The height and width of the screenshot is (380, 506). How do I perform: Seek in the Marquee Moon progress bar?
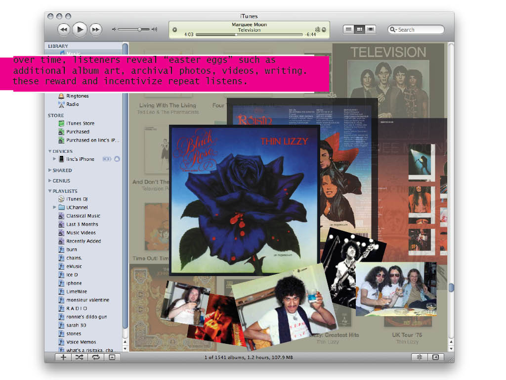click(x=249, y=35)
